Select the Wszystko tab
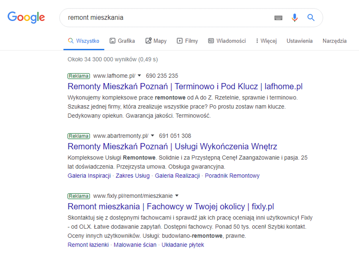 tap(84, 41)
